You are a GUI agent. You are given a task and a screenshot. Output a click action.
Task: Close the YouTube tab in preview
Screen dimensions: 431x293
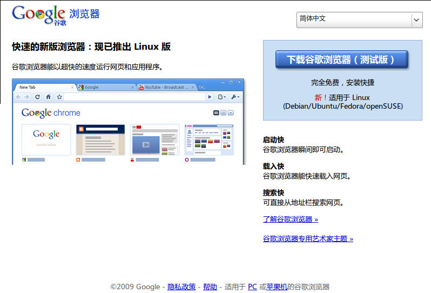pyautogui.click(x=193, y=88)
